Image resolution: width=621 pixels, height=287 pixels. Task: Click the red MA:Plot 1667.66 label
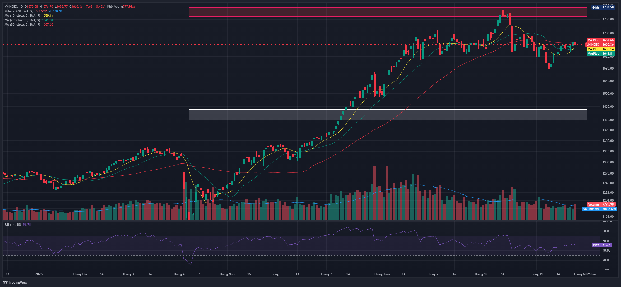[600, 40]
